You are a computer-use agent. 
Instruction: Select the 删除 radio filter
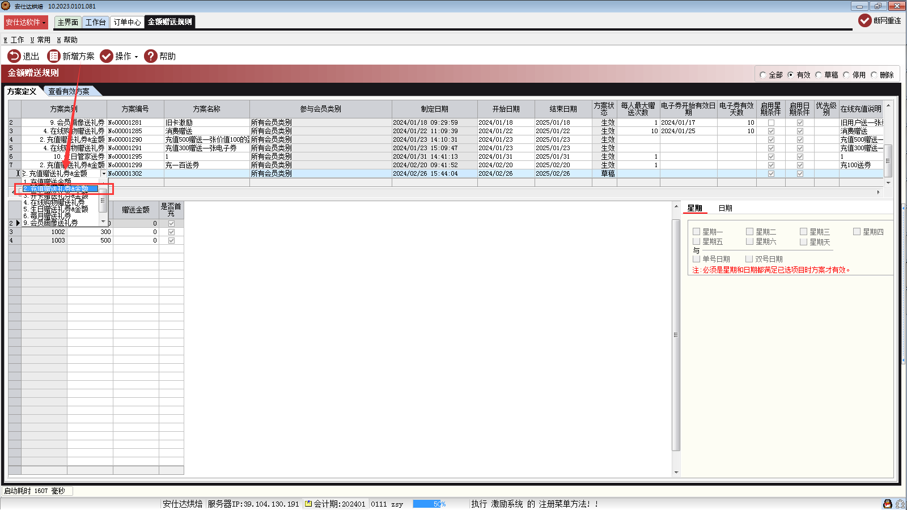pos(874,75)
